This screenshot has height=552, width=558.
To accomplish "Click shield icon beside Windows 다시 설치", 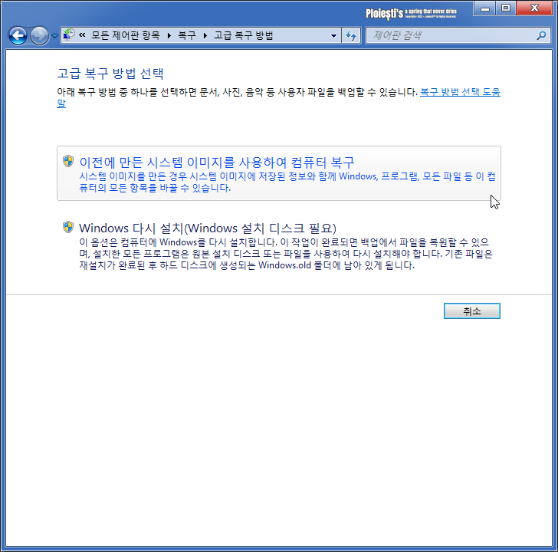I will (x=68, y=227).
